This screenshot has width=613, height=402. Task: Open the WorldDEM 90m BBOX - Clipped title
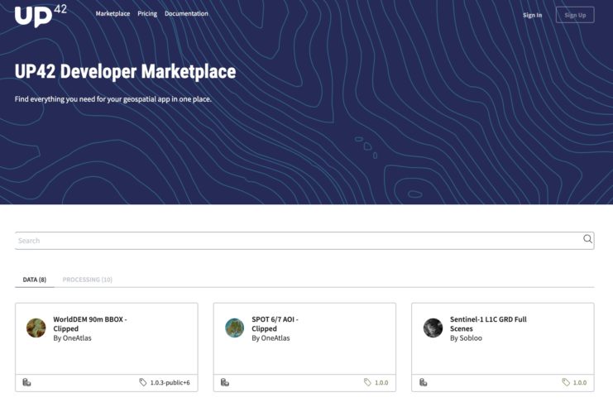pos(90,323)
